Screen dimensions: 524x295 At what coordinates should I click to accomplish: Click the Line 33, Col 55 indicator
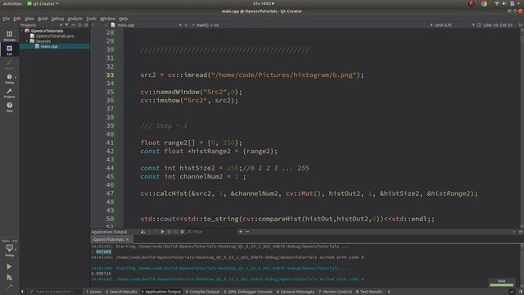point(497,25)
